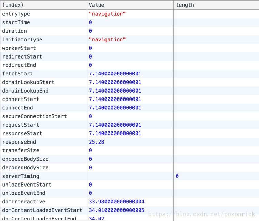Select the domainLookupEnd row label

tap(25, 91)
